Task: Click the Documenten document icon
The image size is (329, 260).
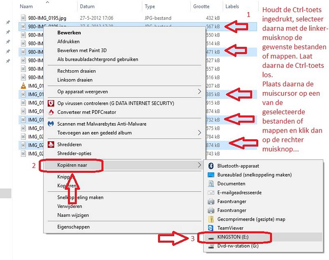Action: click(x=211, y=184)
